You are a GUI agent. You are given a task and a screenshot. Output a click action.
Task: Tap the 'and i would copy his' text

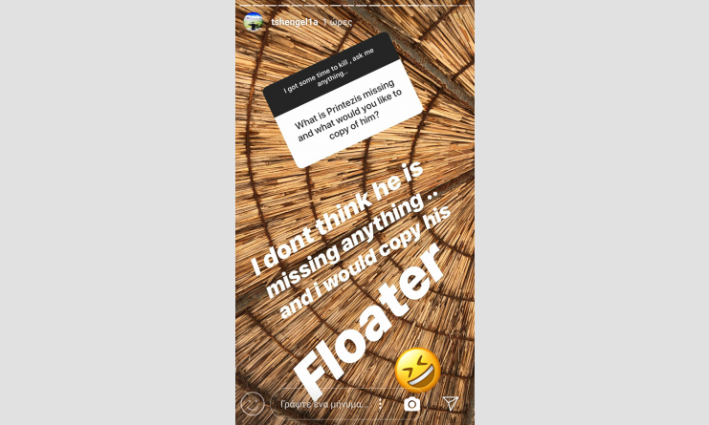[x=366, y=262]
